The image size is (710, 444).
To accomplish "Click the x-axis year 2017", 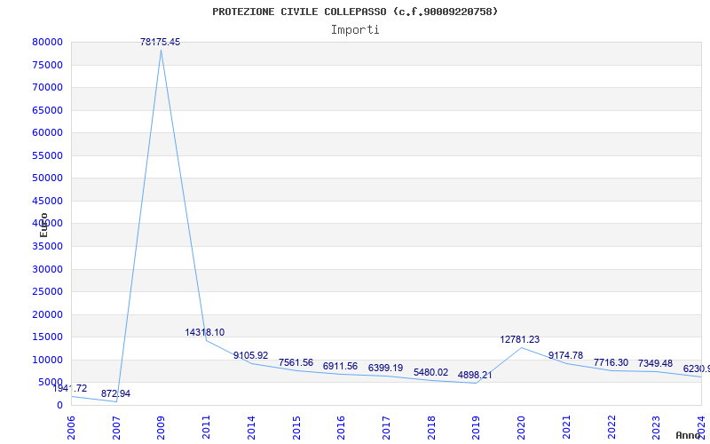I will point(386,428).
